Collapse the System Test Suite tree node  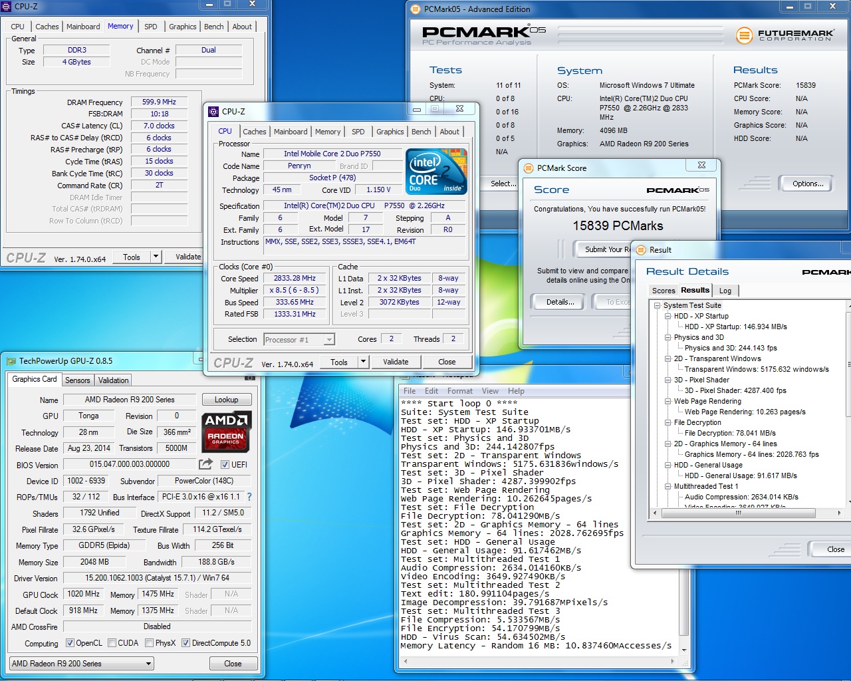pyautogui.click(x=657, y=306)
